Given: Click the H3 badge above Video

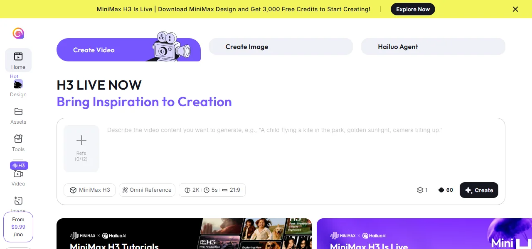Looking at the screenshot, I should [x=19, y=166].
